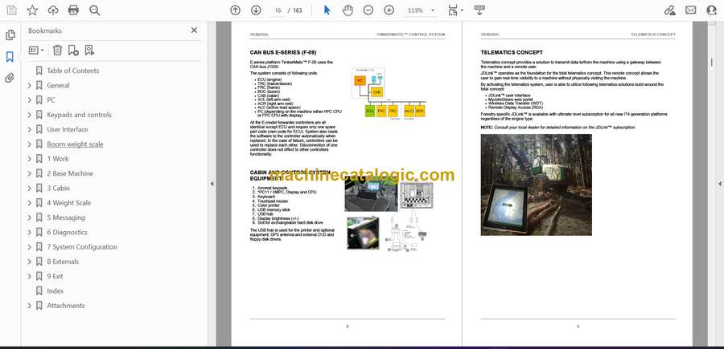Screen dimensions: 724x349
Task: Select the 7 System Configuration bookmark label
Action: tap(82, 247)
